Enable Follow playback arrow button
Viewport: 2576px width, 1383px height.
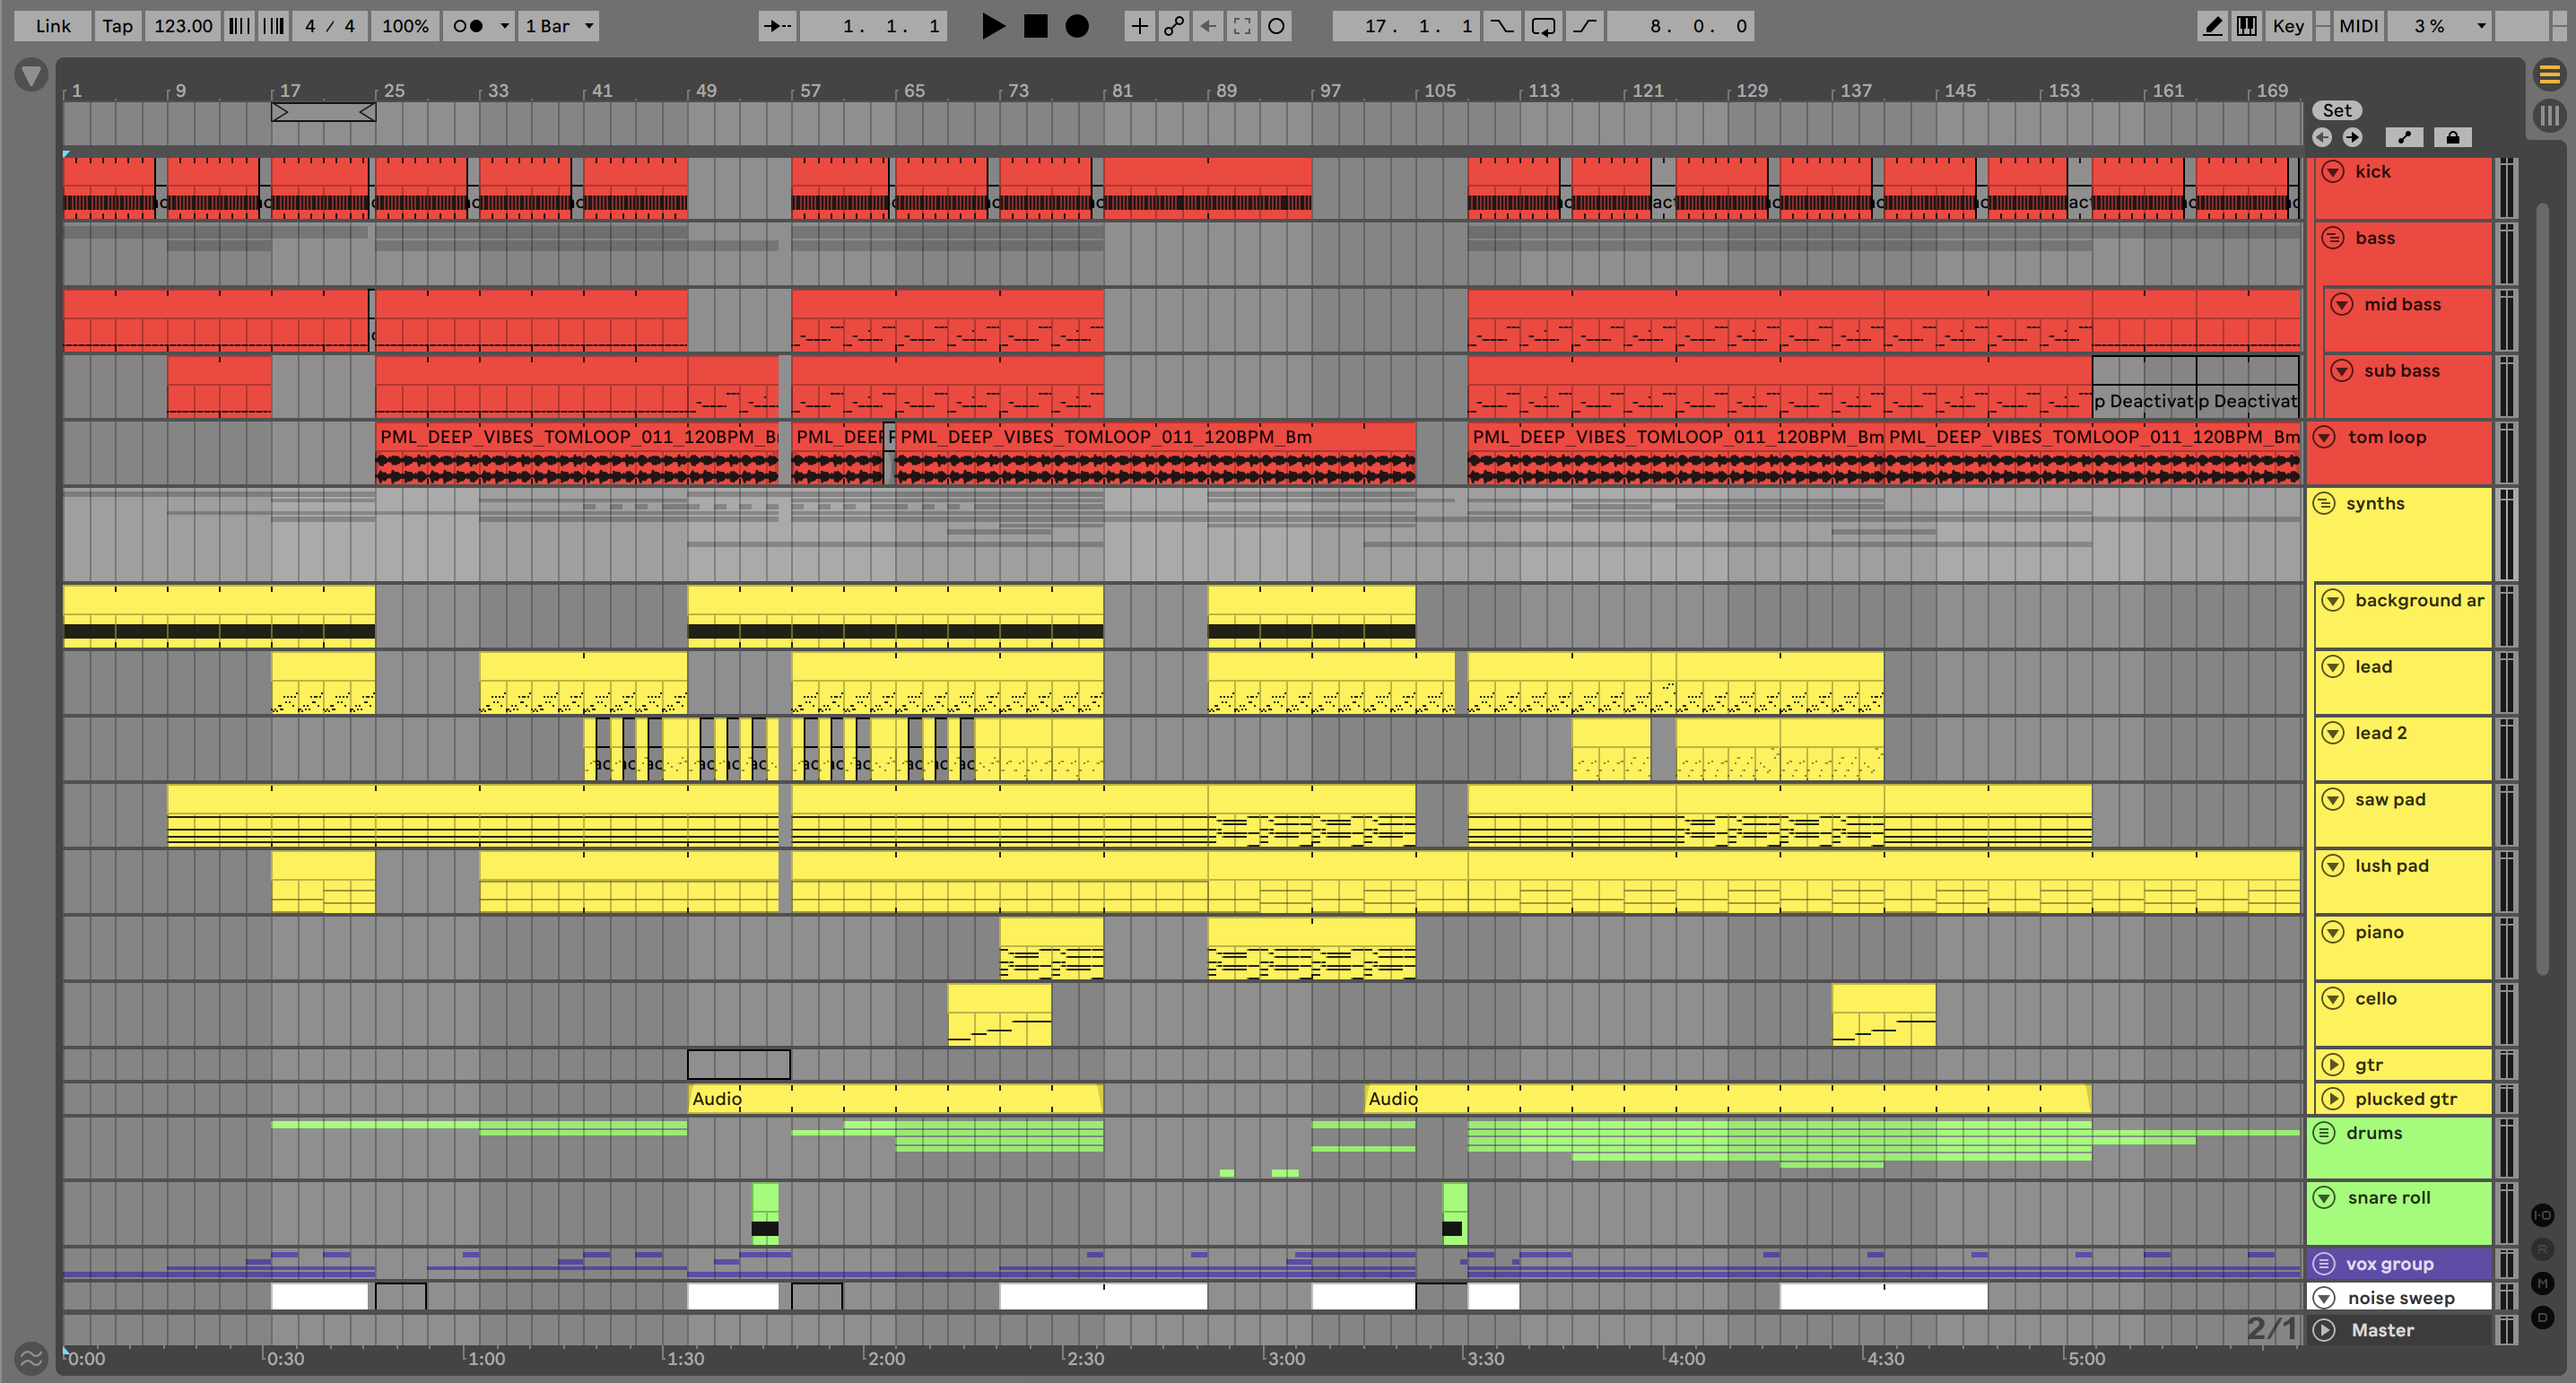tap(777, 26)
